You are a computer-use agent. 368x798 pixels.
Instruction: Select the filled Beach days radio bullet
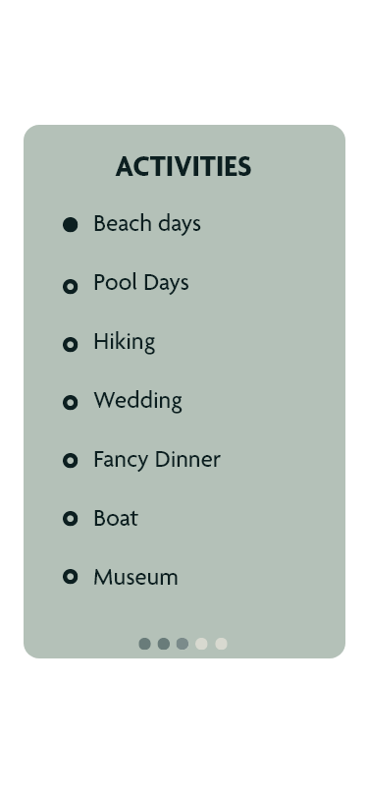(x=70, y=224)
